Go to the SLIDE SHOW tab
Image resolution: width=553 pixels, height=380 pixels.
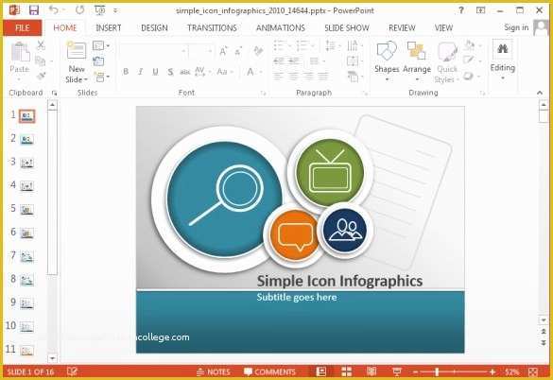[x=347, y=27]
